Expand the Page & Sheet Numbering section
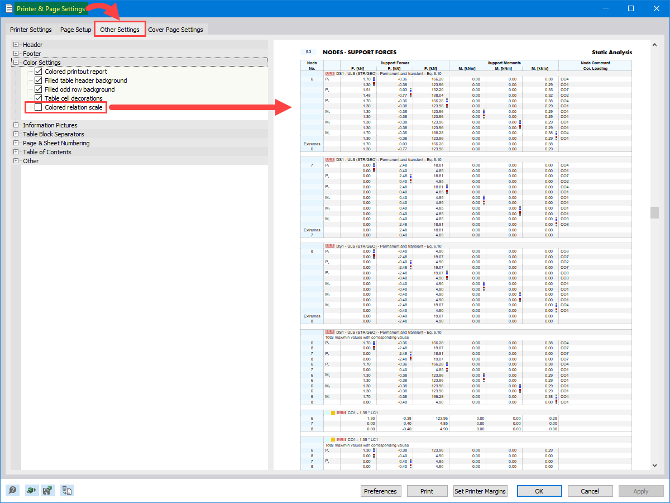Image resolution: width=670 pixels, height=503 pixels. pos(16,143)
